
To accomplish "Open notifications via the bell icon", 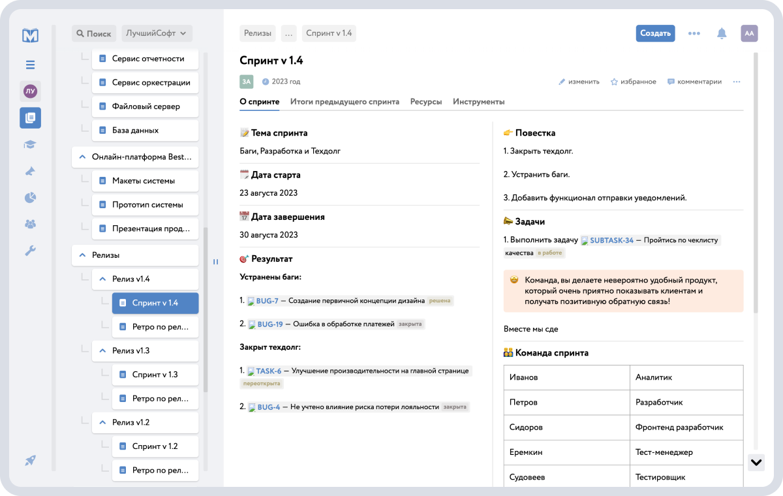I will [722, 33].
